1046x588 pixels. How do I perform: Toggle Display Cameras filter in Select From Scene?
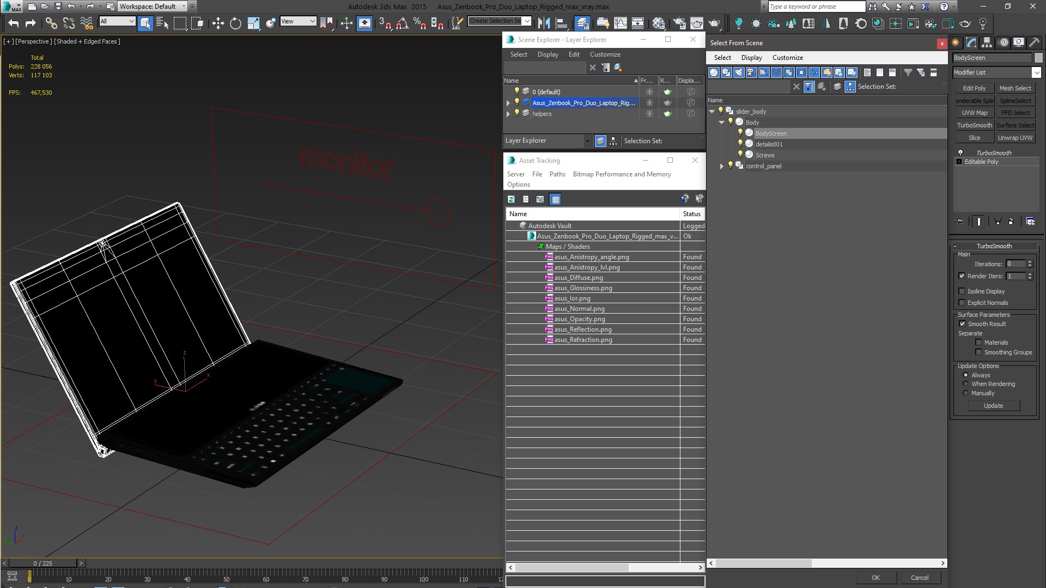coord(751,72)
